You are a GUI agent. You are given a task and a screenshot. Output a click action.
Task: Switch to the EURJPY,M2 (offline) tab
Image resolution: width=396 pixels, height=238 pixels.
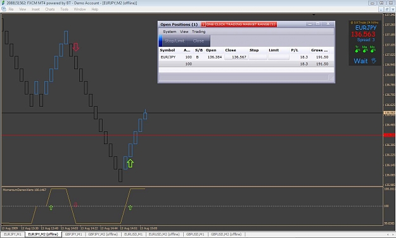(x=43, y=234)
